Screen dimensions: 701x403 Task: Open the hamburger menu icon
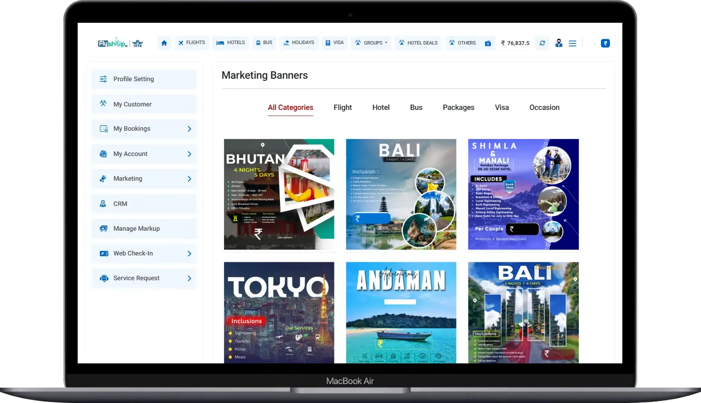click(x=572, y=44)
